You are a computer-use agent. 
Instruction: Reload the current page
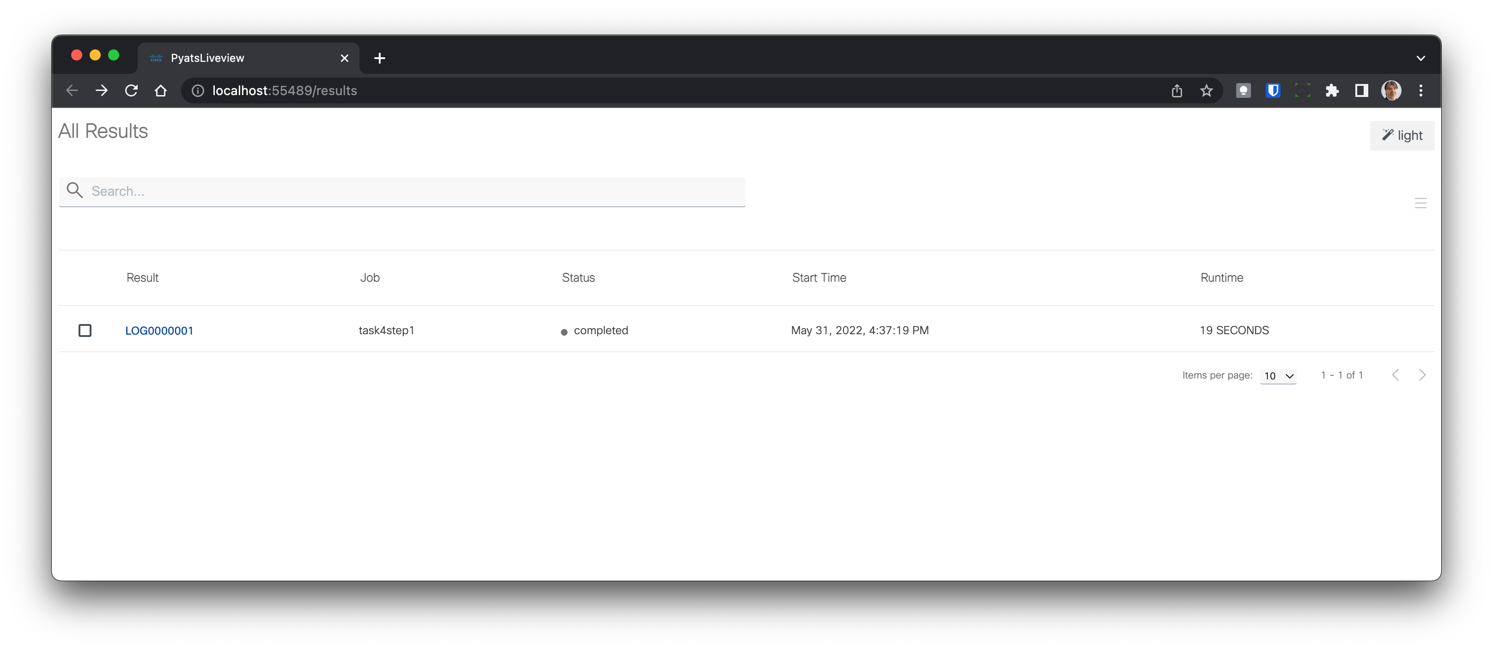click(x=132, y=90)
